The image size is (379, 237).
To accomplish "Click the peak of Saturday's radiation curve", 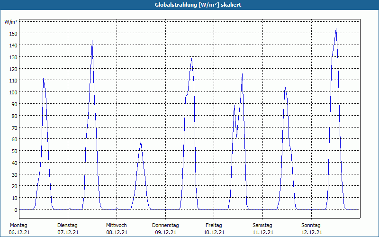I will (x=285, y=86).
